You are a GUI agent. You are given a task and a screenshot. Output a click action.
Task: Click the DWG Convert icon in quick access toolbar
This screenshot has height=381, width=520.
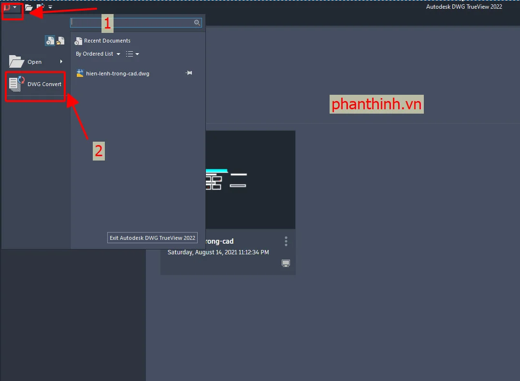click(41, 6)
